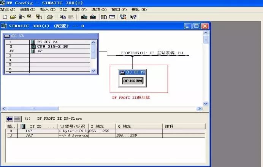Click the context help arrow icon

[x=133, y=17]
